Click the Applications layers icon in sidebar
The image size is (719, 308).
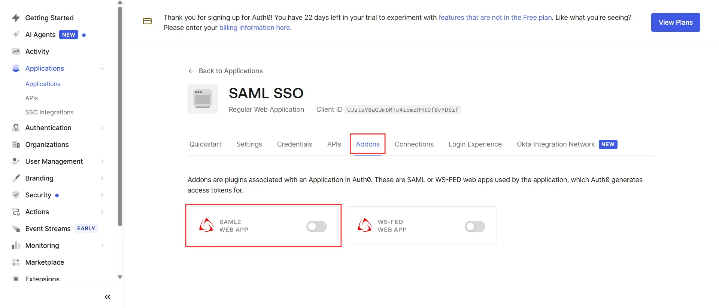16,68
